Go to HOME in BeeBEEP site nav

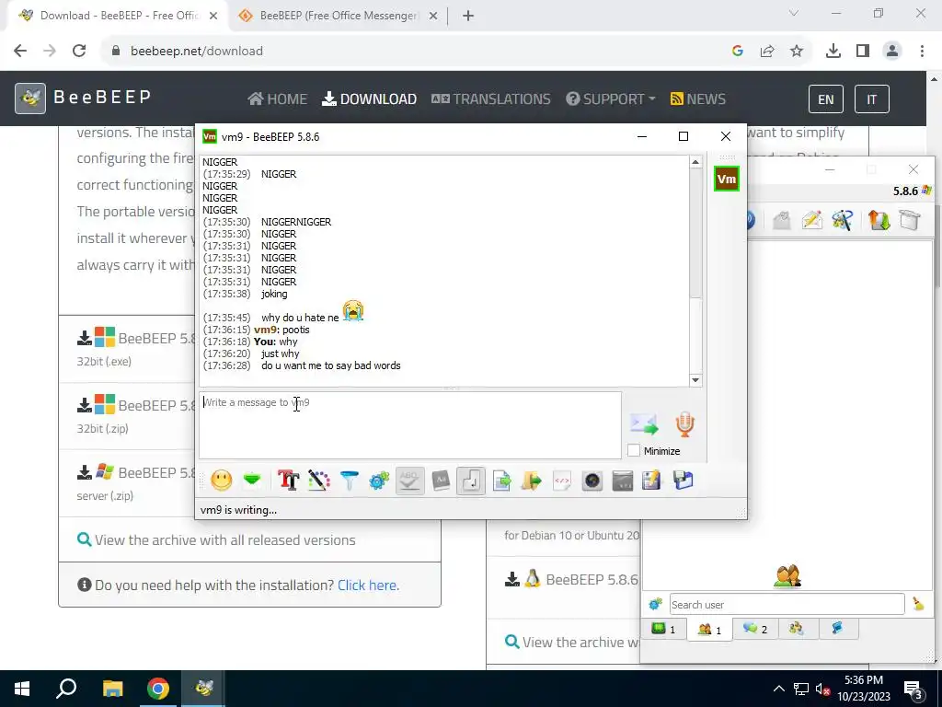click(x=278, y=99)
